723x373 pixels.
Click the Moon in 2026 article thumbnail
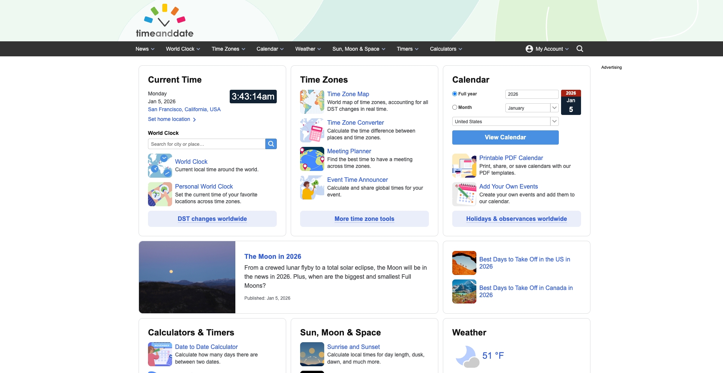point(187,277)
